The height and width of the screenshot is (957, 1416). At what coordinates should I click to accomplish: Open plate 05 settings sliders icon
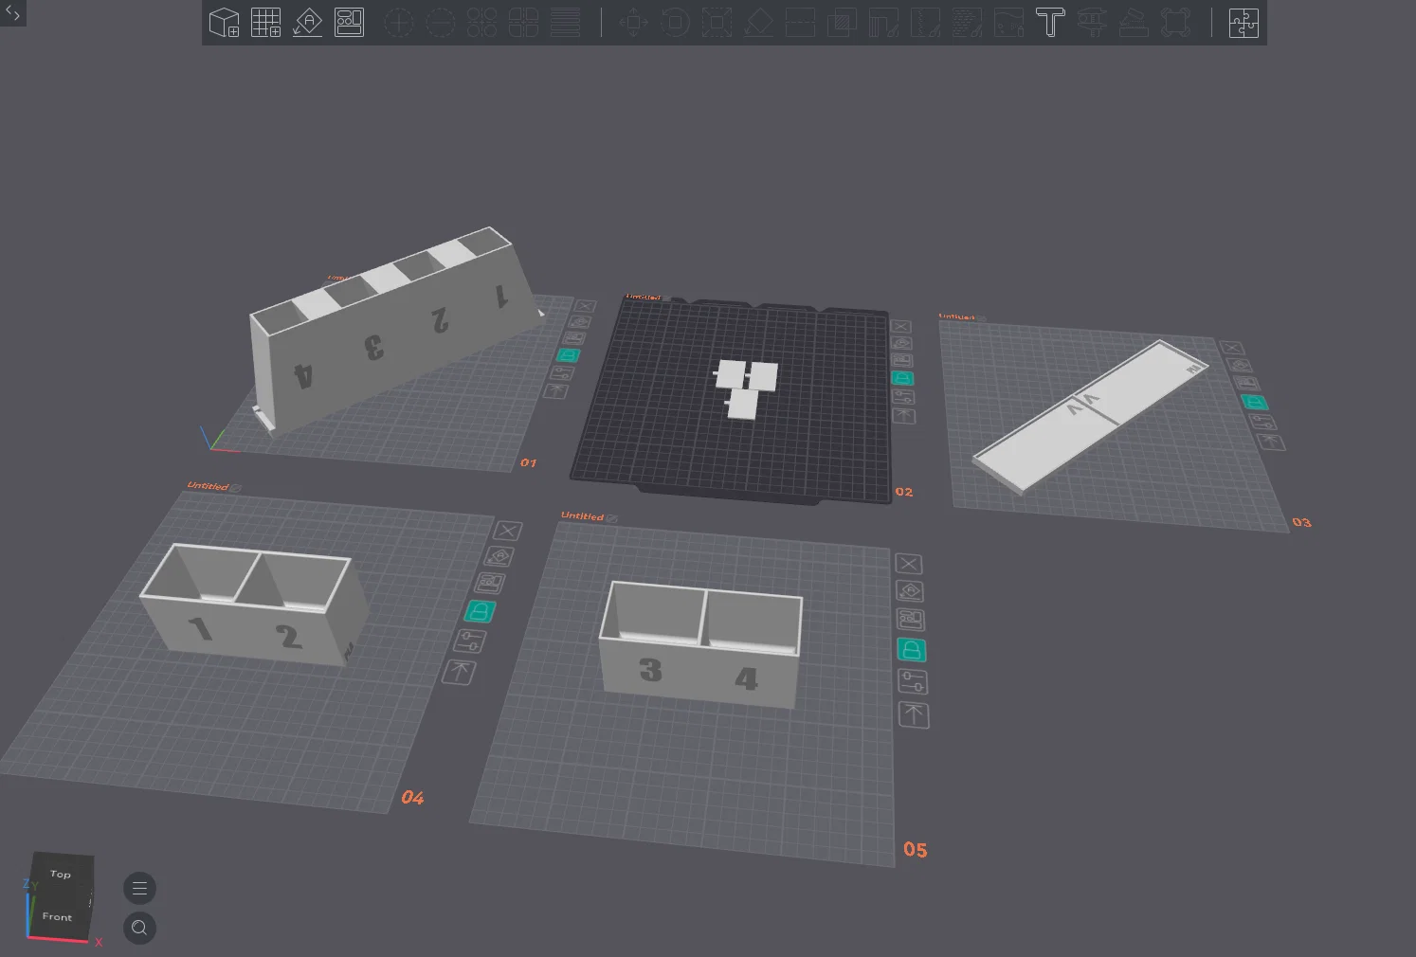pyautogui.click(x=913, y=681)
